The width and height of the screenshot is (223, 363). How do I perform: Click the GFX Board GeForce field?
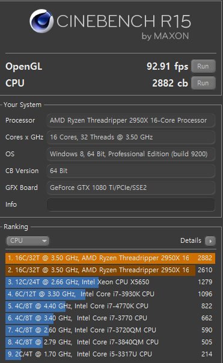(x=131, y=188)
